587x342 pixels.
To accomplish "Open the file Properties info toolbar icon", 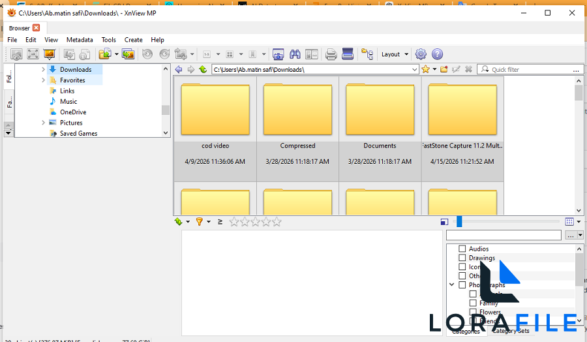I will pos(85,54).
